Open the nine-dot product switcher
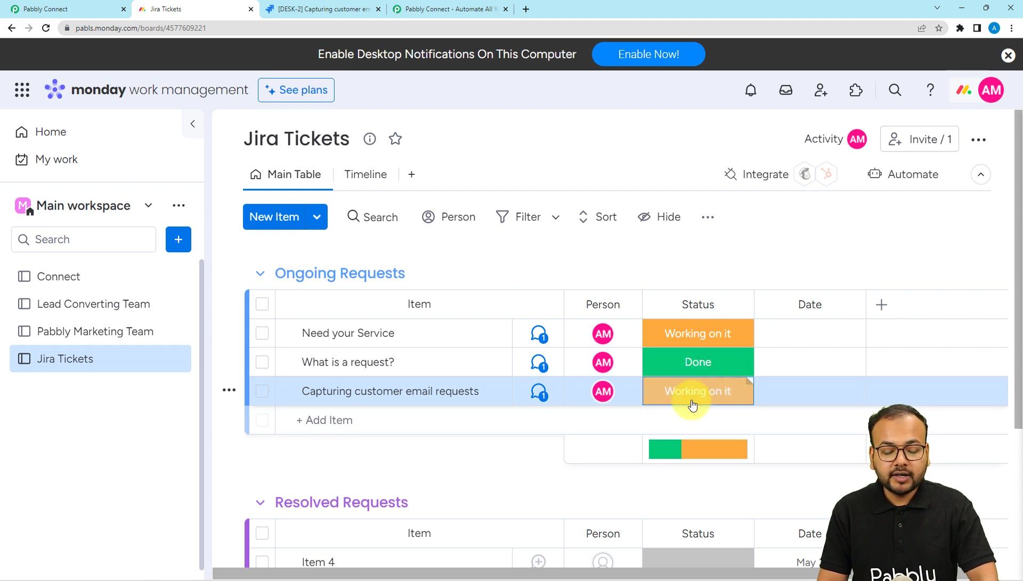Image resolution: width=1023 pixels, height=581 pixels. coord(22,90)
